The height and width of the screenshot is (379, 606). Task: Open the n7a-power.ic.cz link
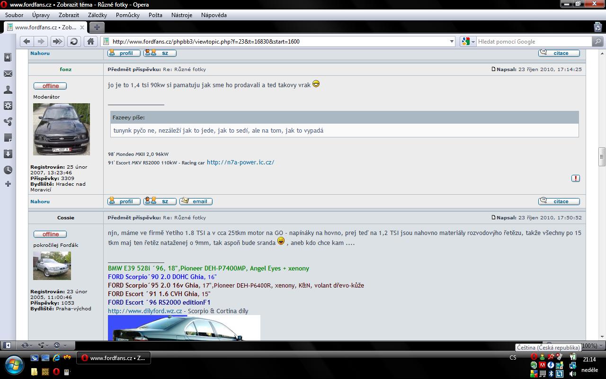point(240,162)
